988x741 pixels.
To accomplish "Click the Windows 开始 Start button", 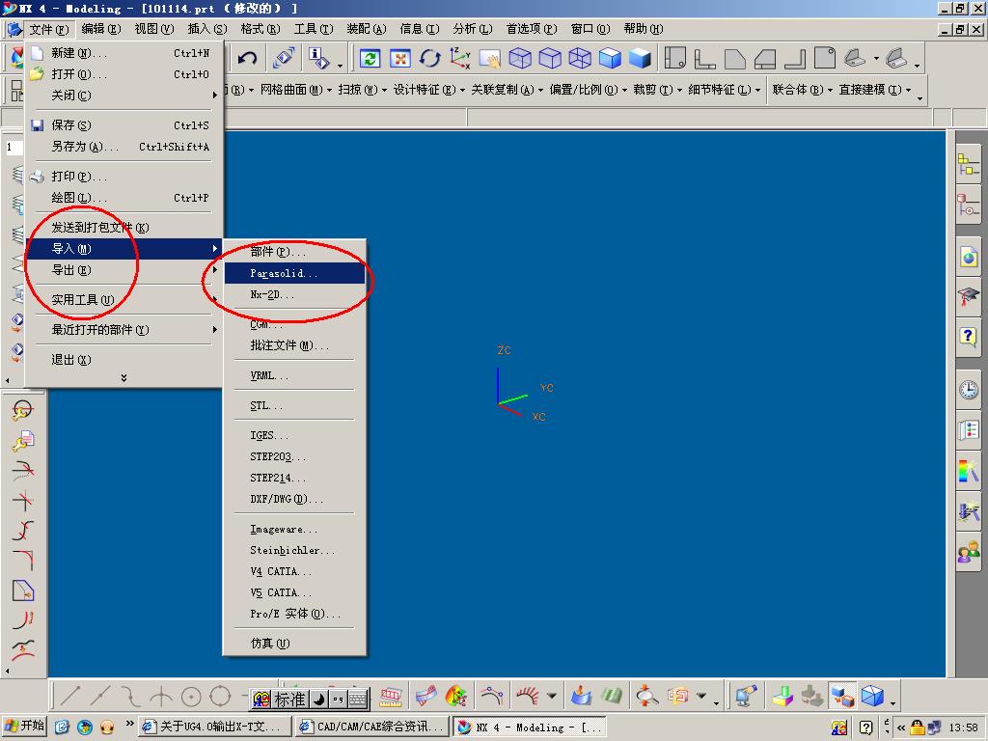I will coord(25,726).
